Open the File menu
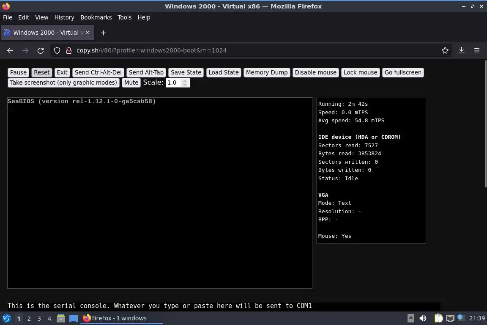 coord(8,17)
